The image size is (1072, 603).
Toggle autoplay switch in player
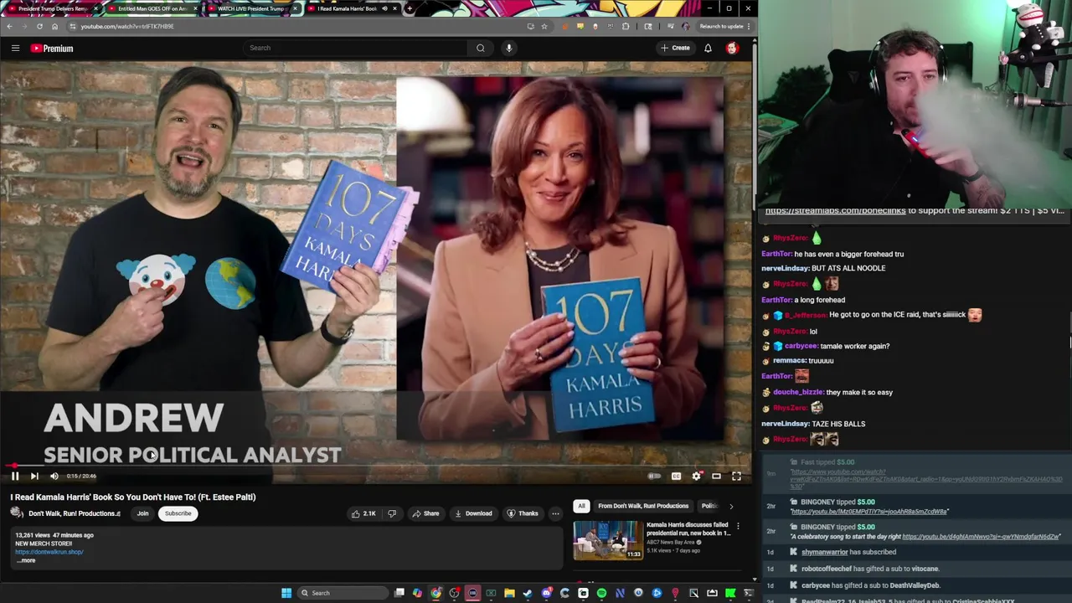[654, 476]
